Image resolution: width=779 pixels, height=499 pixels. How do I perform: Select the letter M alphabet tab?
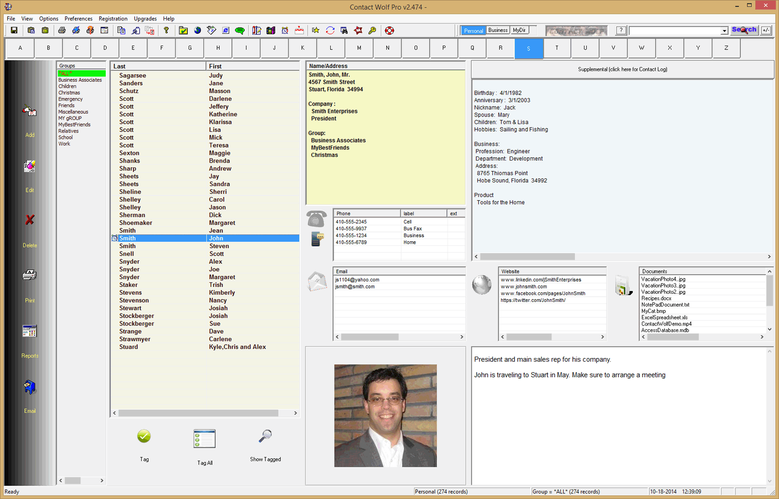[x=359, y=48]
